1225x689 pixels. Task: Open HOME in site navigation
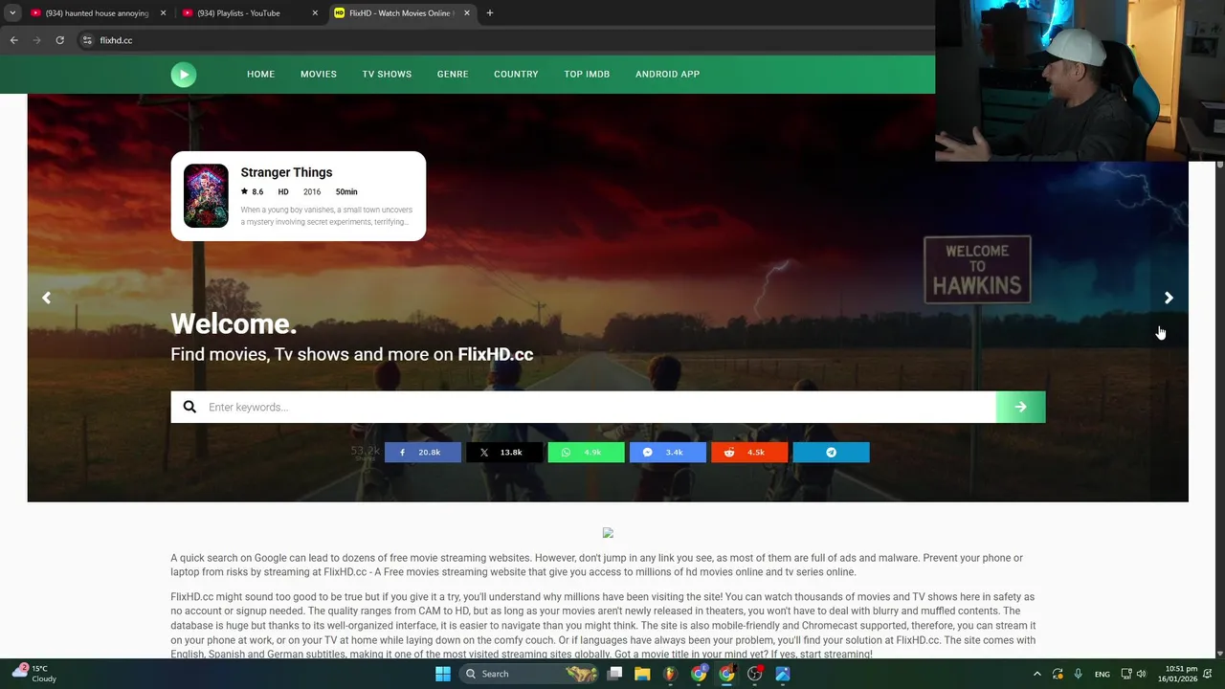tap(260, 74)
